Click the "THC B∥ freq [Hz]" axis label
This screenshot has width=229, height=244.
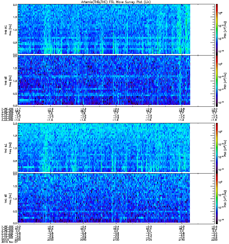click(8, 199)
